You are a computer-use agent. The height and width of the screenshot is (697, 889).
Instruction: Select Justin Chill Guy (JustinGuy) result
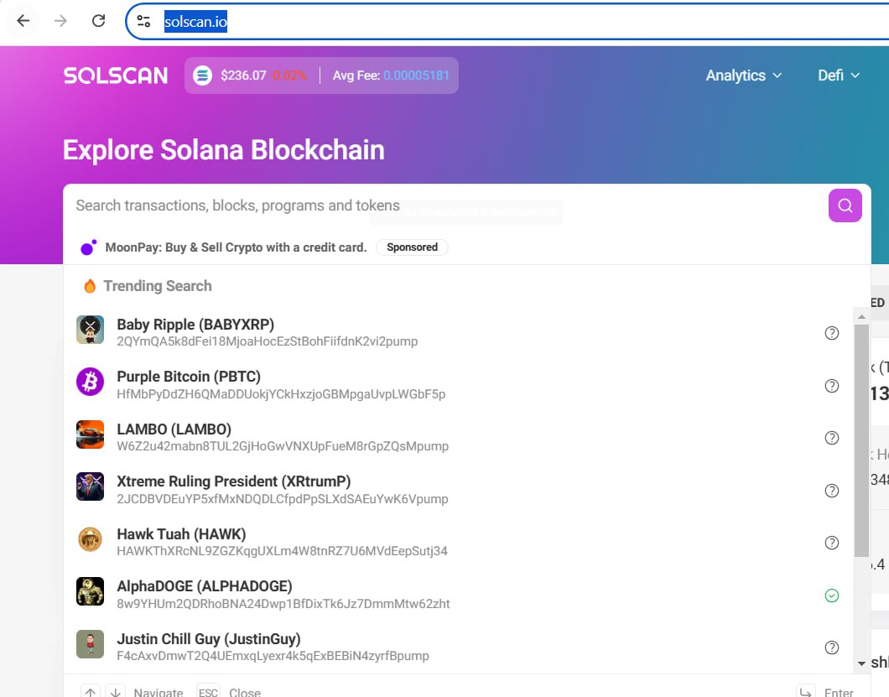tap(460, 647)
